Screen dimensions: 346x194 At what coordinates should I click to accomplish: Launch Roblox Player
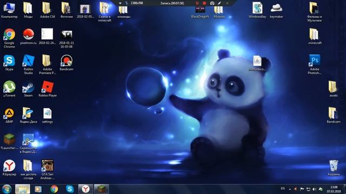pos(48,89)
